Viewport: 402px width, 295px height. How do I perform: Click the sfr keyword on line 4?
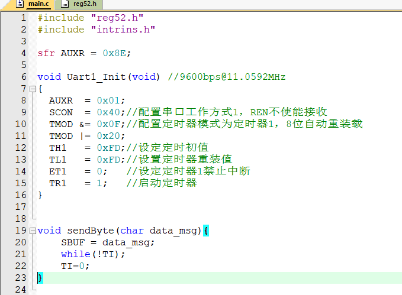pos(46,53)
